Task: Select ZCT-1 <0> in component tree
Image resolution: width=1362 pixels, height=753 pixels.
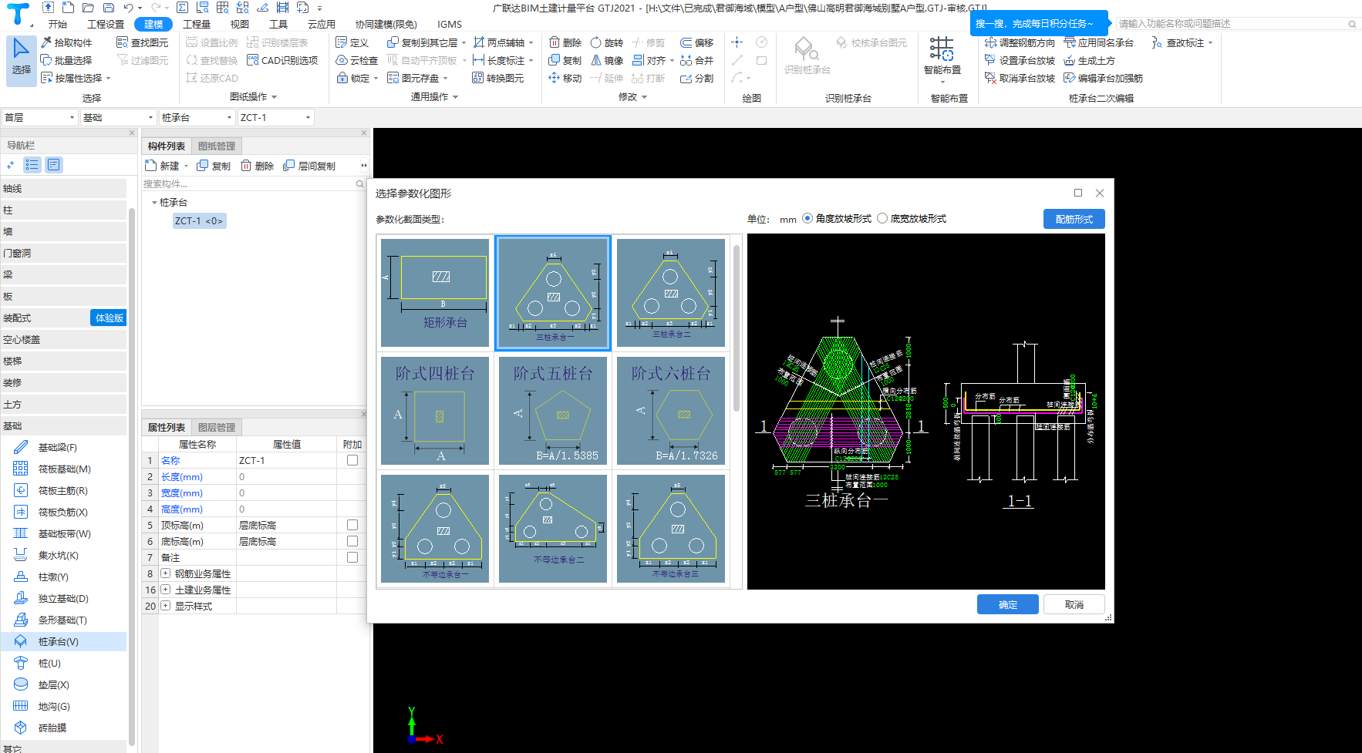Action: 199,220
